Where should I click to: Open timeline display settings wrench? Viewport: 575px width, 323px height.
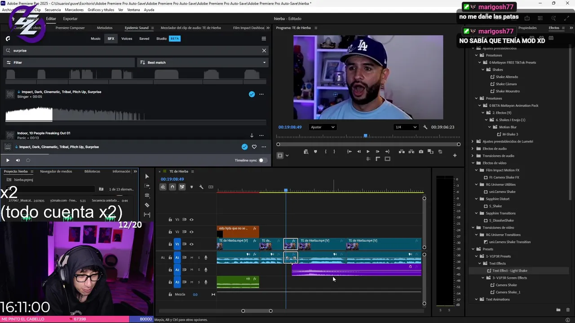pyautogui.click(x=201, y=187)
